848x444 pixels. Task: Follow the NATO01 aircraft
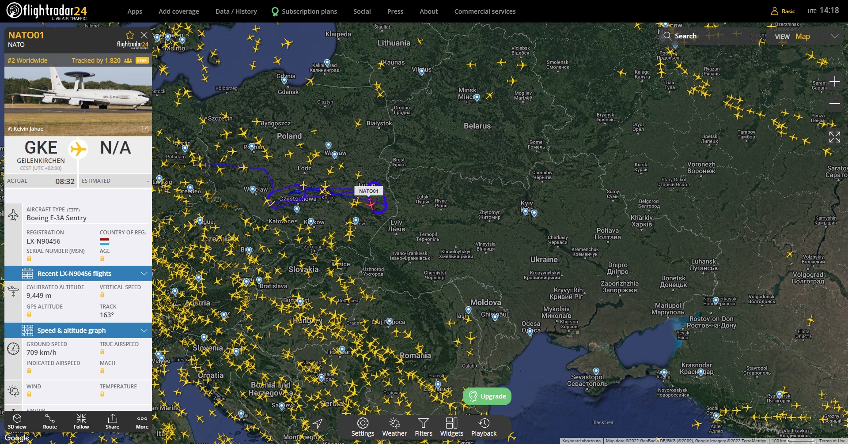pyautogui.click(x=81, y=421)
